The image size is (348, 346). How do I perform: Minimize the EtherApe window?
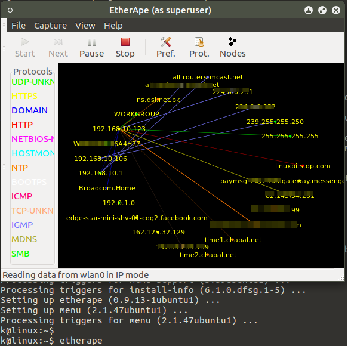[x=309, y=10]
